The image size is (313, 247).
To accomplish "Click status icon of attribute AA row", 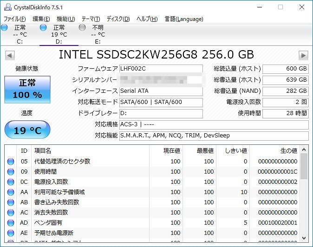I will tap(11, 192).
